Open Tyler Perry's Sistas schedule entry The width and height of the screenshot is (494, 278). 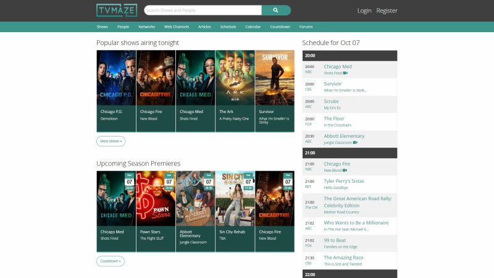(x=344, y=181)
